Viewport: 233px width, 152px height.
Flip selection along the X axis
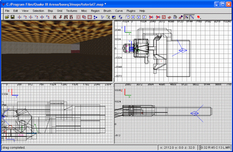[19, 17]
